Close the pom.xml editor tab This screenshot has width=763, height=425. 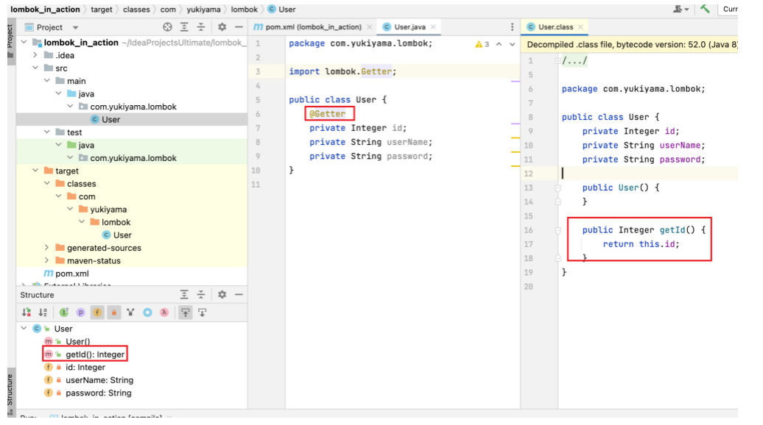(369, 27)
